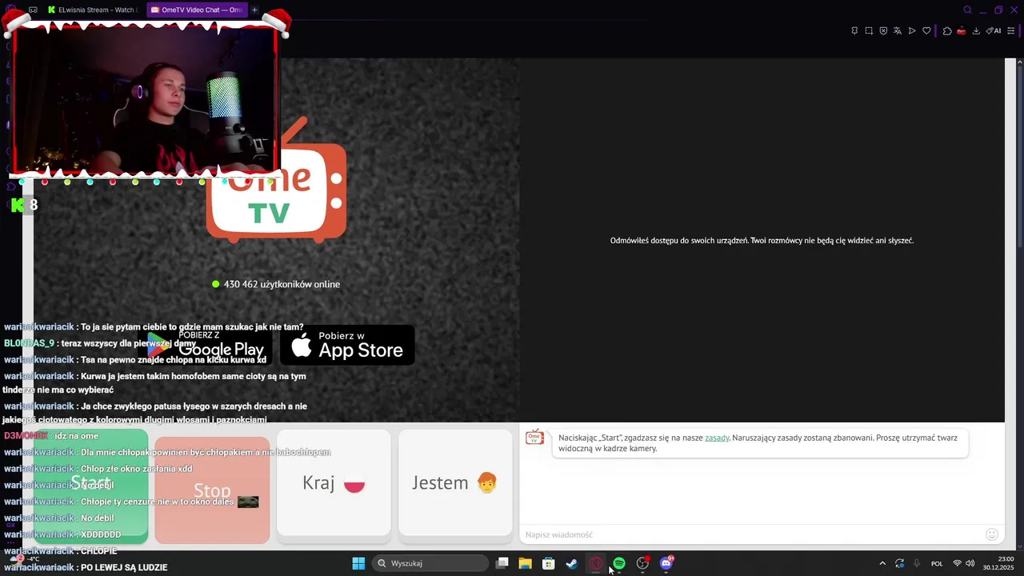Viewport: 1024px width, 576px height.
Task: Open the Windows Start menu
Action: (x=358, y=563)
